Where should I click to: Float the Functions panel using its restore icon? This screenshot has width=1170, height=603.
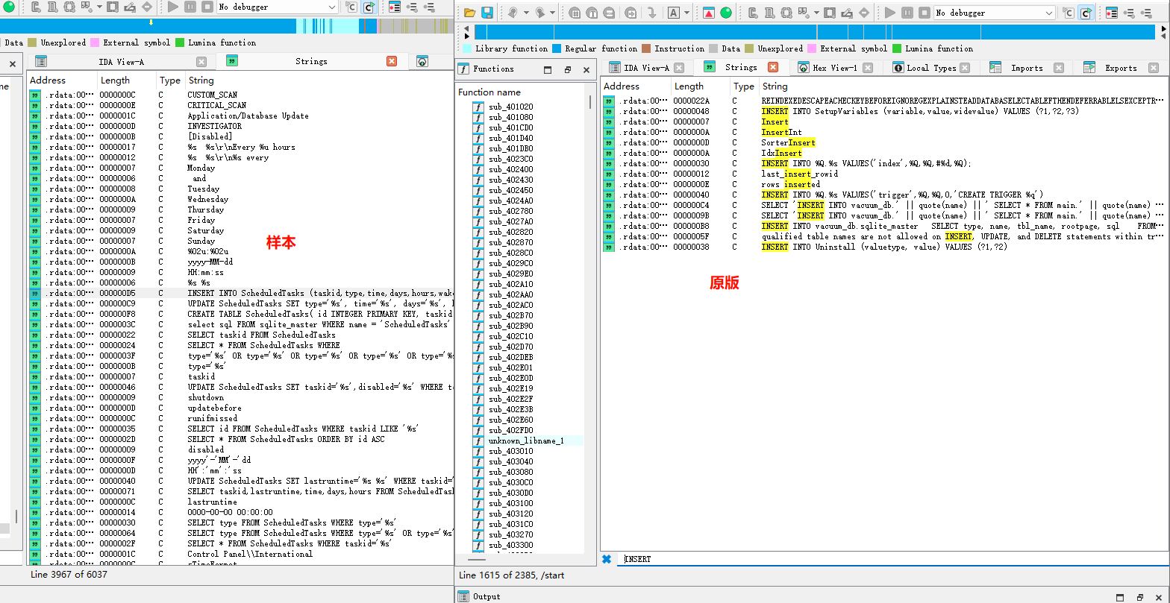[x=567, y=69]
